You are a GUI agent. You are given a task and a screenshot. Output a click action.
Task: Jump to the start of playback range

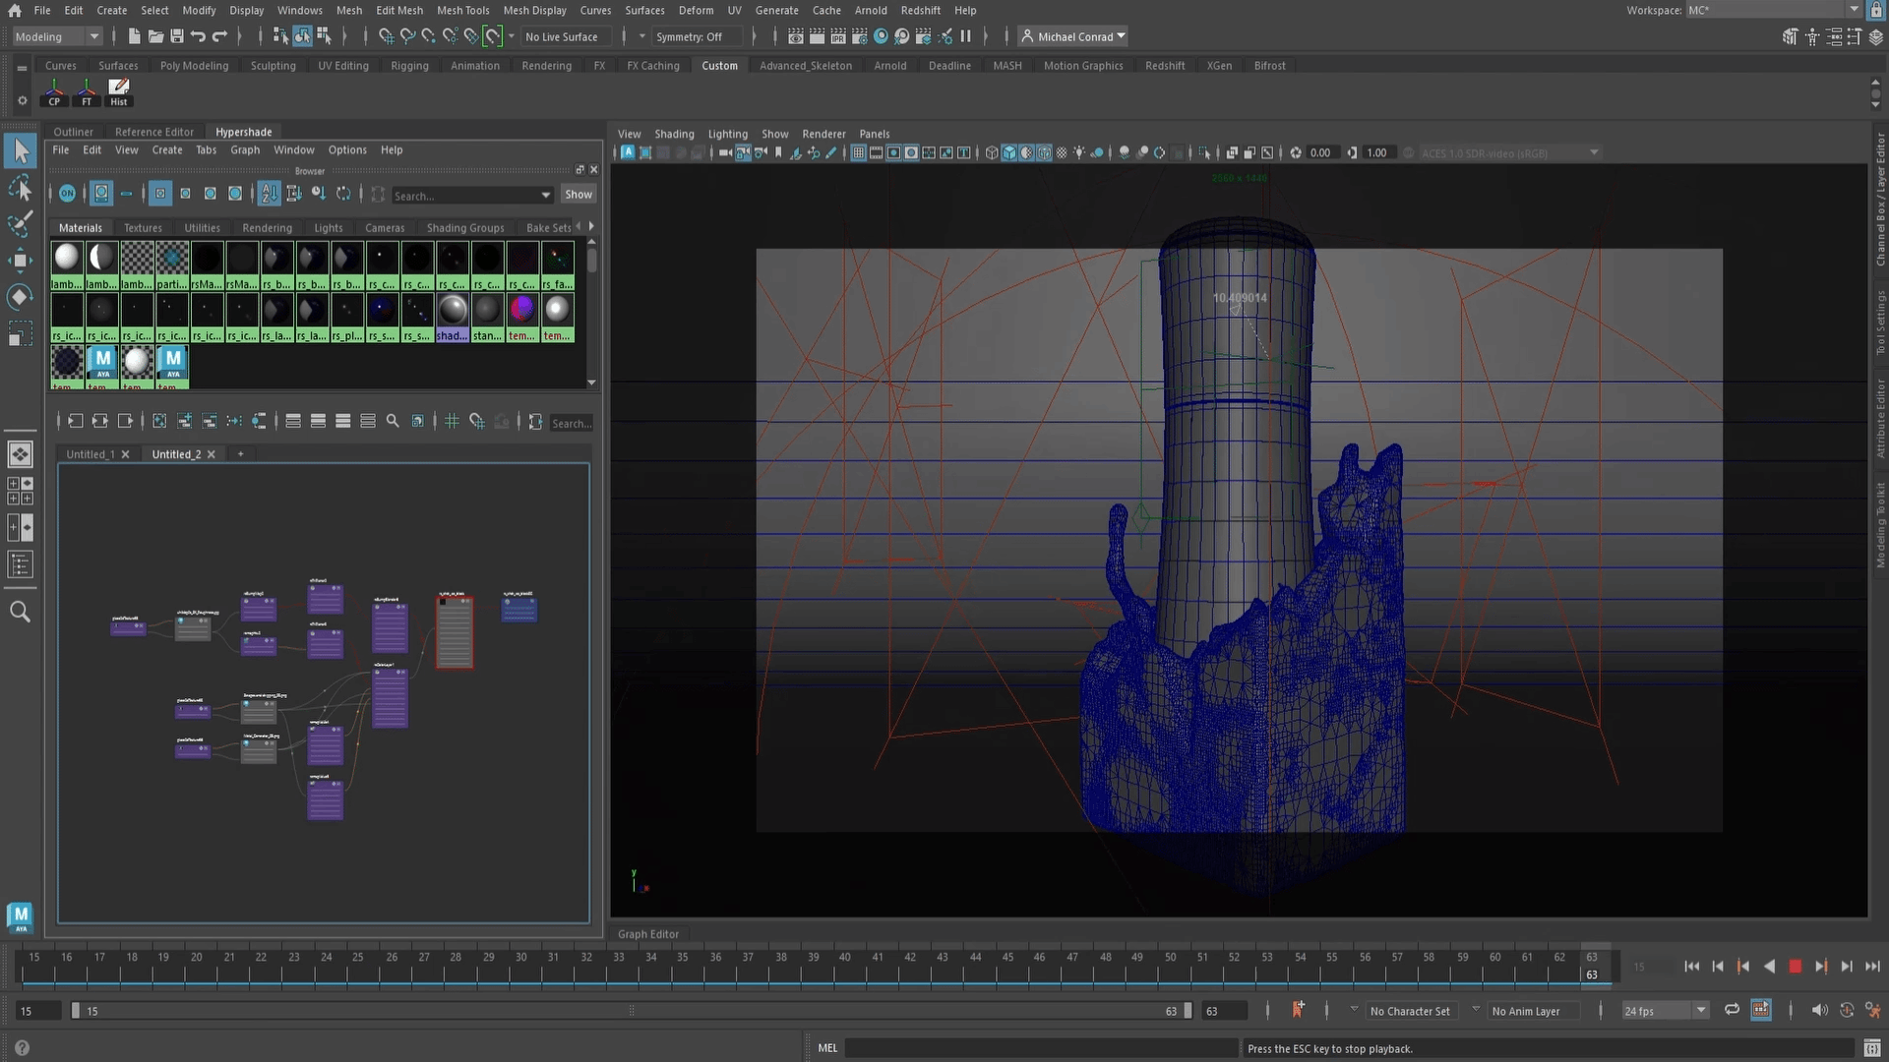[1691, 967]
